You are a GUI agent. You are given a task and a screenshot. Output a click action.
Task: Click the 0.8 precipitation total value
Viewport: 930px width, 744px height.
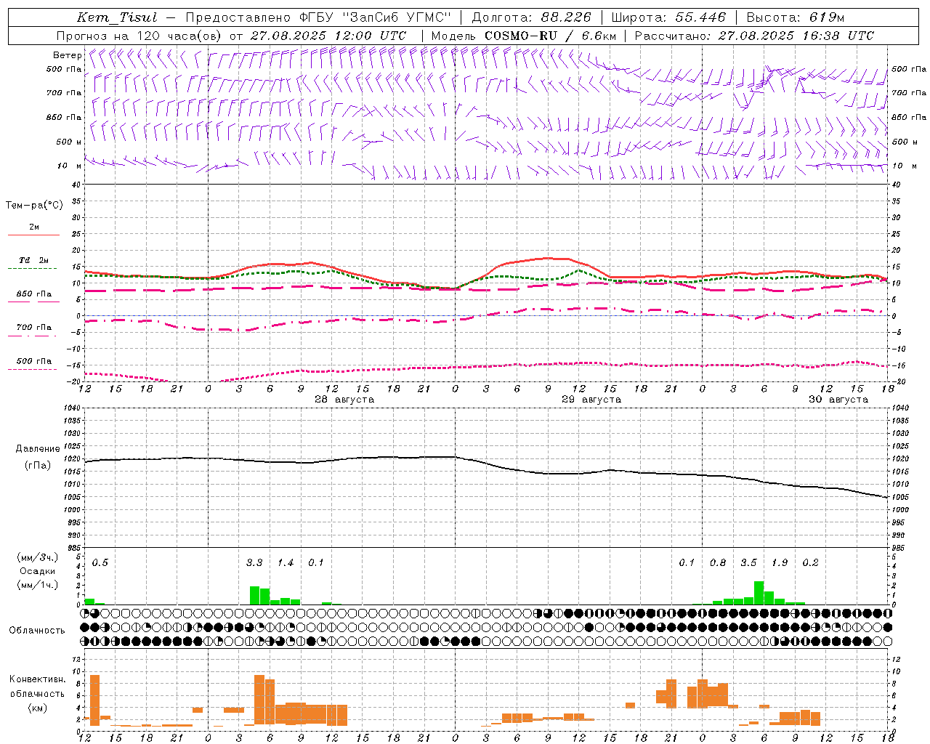point(718,563)
